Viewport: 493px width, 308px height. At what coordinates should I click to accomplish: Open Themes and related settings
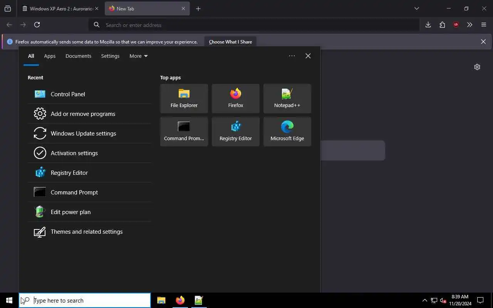[x=89, y=231]
